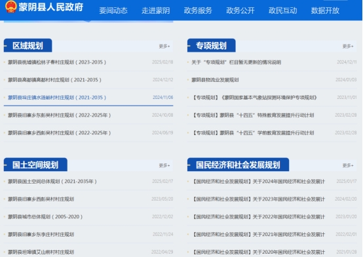The image size is (363, 257).
Task: Open 旧寨乡东彭吴村村庄规划 (2022-2025年) article
Action: (59, 115)
